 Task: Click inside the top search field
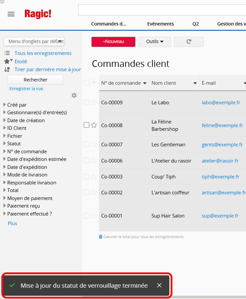(162, 10)
